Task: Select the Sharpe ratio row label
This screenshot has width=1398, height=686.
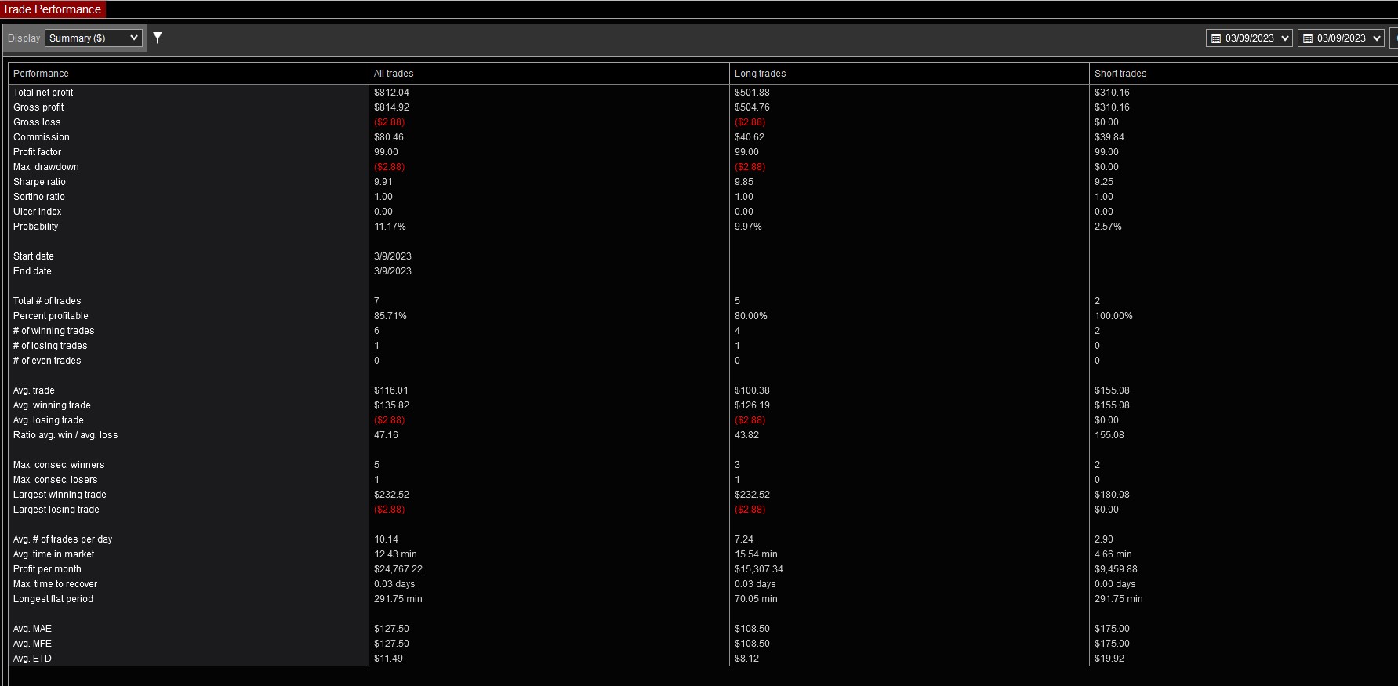Action: [x=39, y=182]
